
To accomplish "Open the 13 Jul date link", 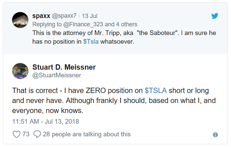I will point(89,16).
